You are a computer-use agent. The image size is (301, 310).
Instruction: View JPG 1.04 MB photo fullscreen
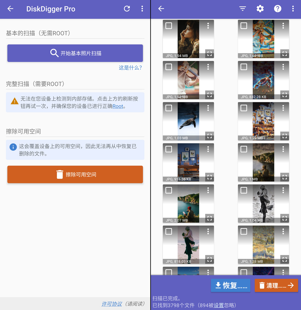pyautogui.click(x=285, y=218)
